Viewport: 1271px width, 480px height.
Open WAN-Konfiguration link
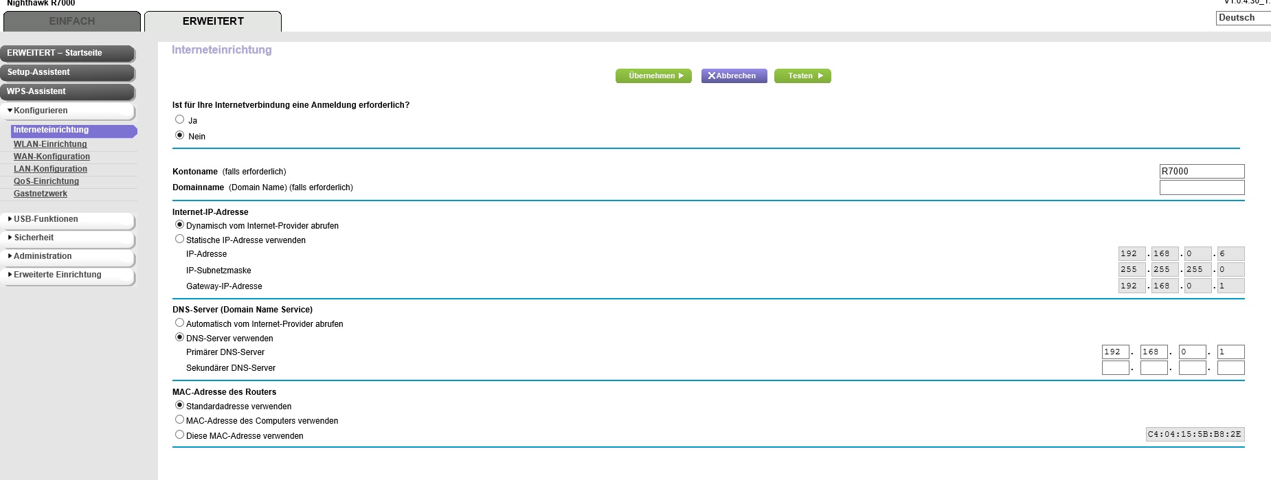click(x=52, y=157)
